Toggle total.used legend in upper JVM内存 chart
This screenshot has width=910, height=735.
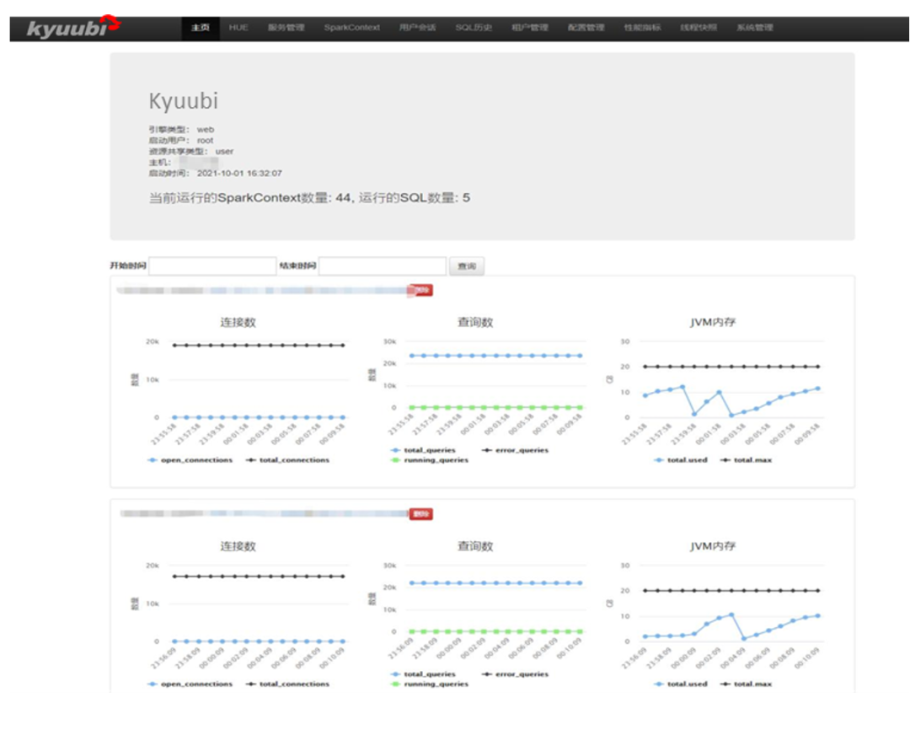point(681,460)
